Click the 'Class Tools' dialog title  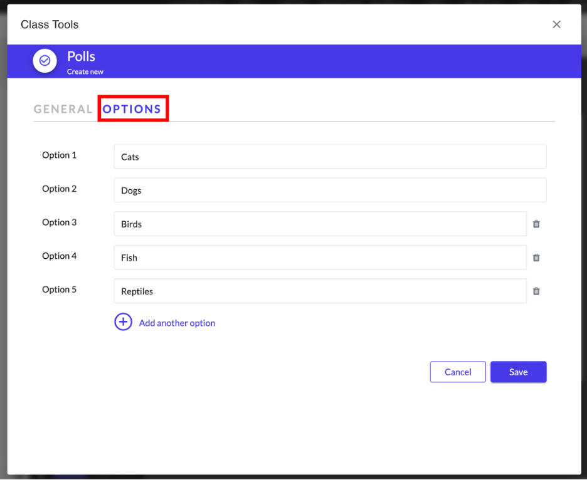tap(50, 24)
